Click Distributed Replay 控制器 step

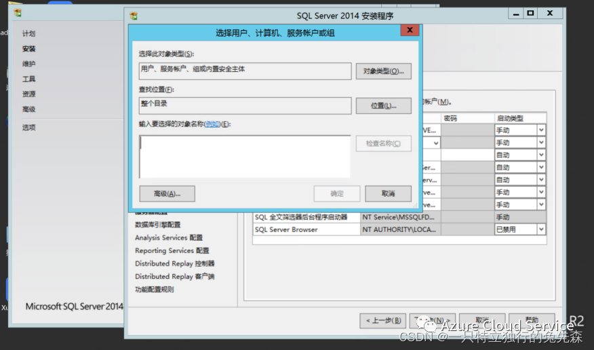click(175, 263)
